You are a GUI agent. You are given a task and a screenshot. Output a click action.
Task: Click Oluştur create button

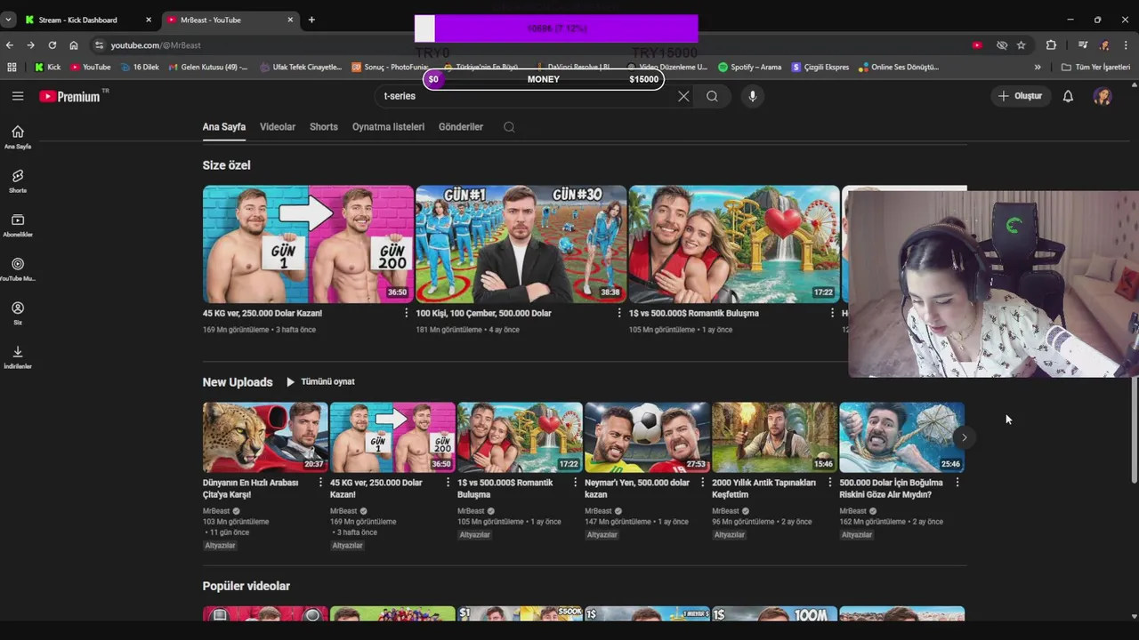1021,96
